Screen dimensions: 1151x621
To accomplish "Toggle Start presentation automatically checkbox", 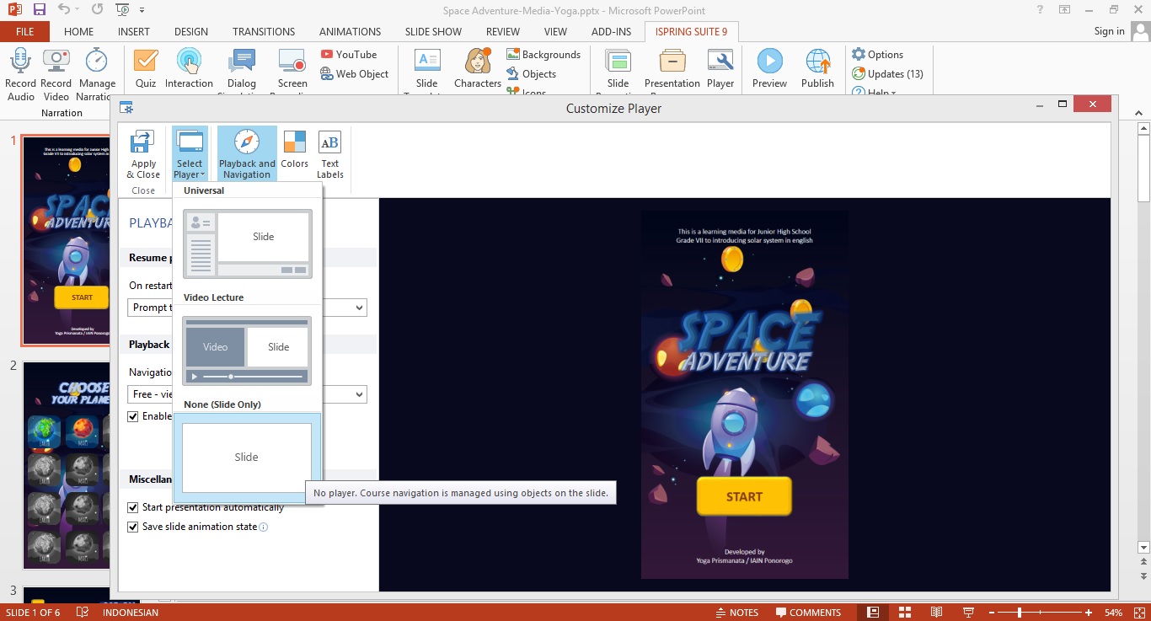I will click(x=133, y=507).
